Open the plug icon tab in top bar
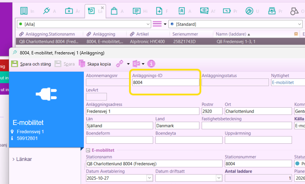 click(x=46, y=11)
